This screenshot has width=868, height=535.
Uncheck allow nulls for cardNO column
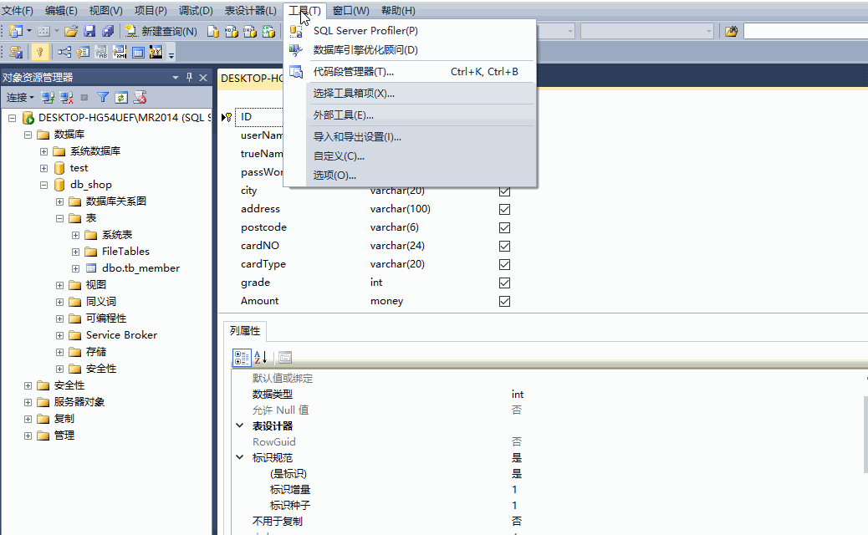(504, 245)
